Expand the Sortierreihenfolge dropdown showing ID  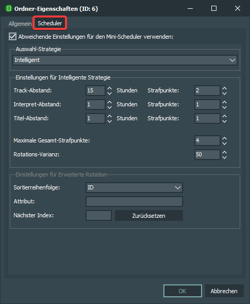(134, 187)
